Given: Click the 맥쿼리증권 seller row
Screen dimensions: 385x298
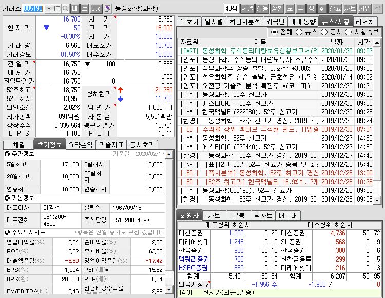Looking at the screenshot, I should (x=227, y=259).
